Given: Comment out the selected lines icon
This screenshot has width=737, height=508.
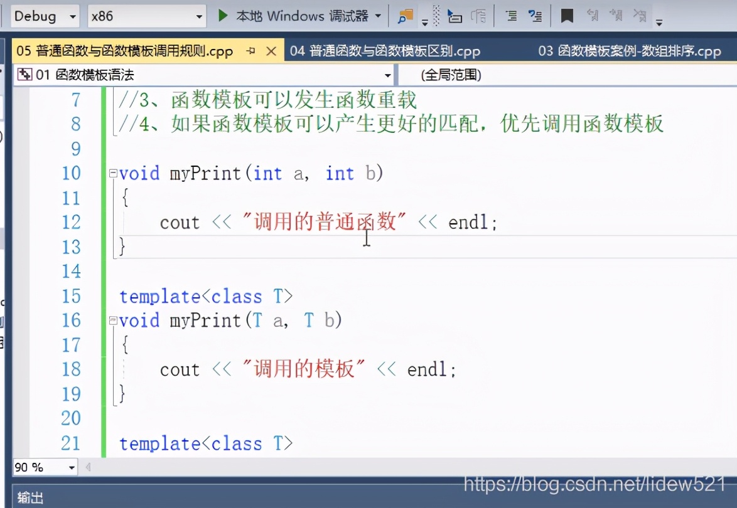Looking at the screenshot, I should (513, 16).
